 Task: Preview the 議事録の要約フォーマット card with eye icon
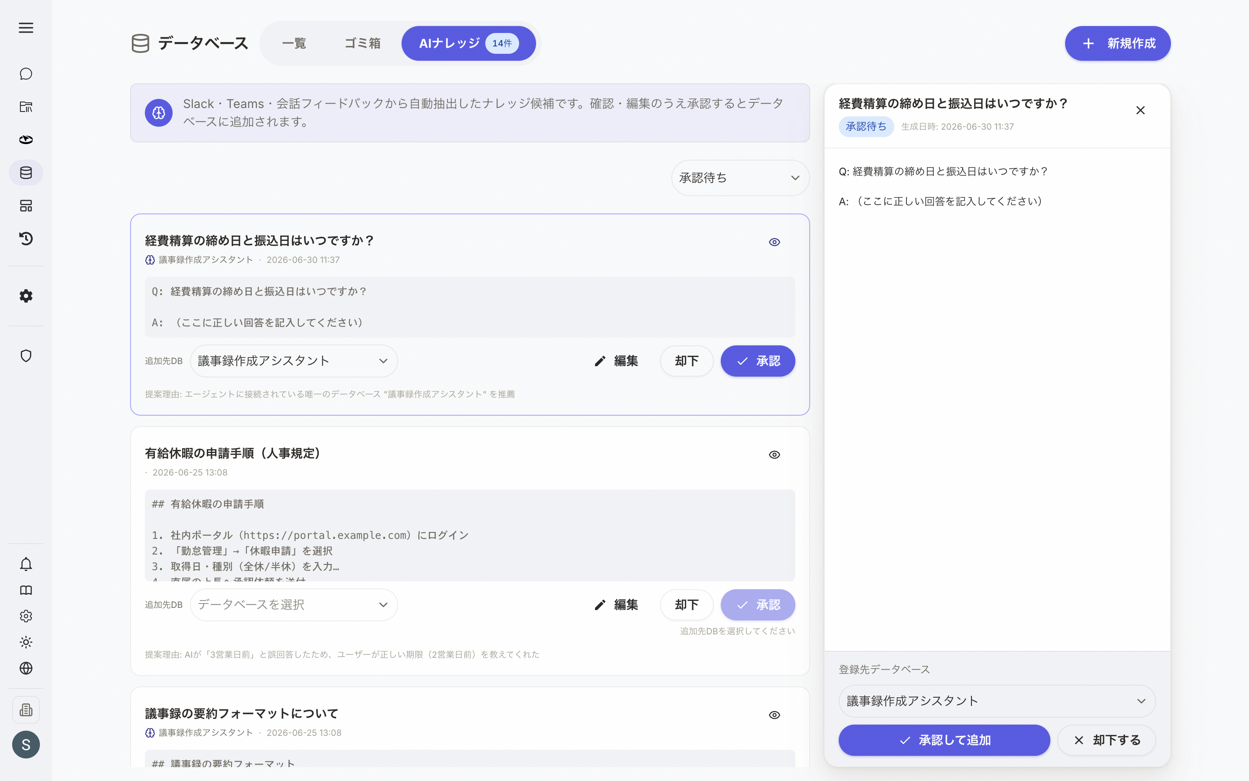tap(774, 715)
